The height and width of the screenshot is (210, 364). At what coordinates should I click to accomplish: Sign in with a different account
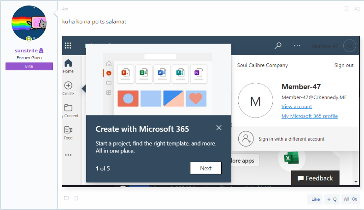(x=291, y=139)
